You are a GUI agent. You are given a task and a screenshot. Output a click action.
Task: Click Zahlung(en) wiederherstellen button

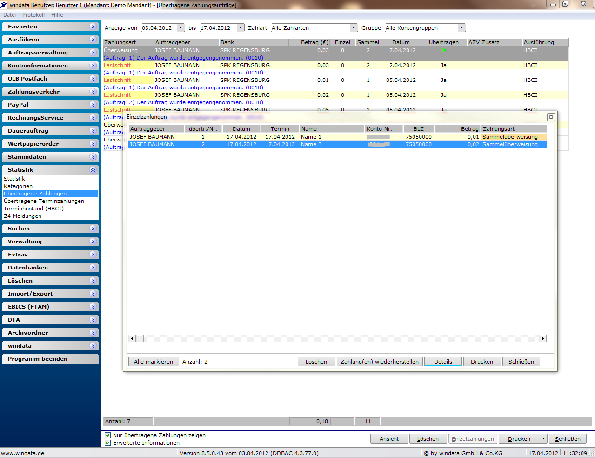click(380, 362)
